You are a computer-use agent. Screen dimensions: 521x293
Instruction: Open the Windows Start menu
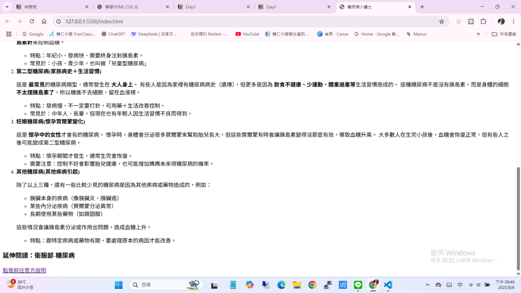tap(119, 285)
